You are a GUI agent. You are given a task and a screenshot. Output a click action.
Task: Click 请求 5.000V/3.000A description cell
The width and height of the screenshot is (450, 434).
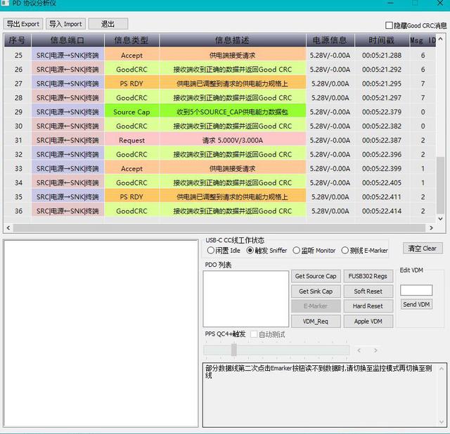pos(233,140)
